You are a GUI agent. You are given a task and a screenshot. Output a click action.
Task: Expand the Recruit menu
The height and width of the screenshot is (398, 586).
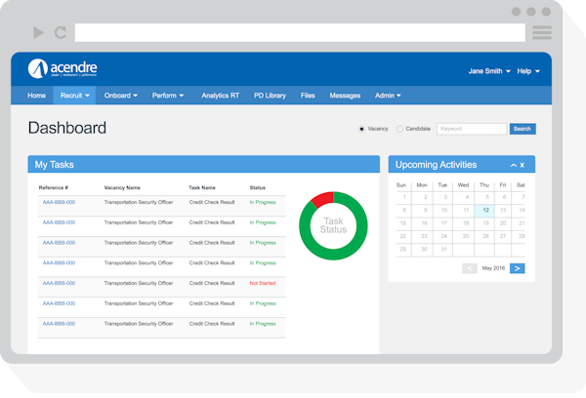(x=74, y=96)
